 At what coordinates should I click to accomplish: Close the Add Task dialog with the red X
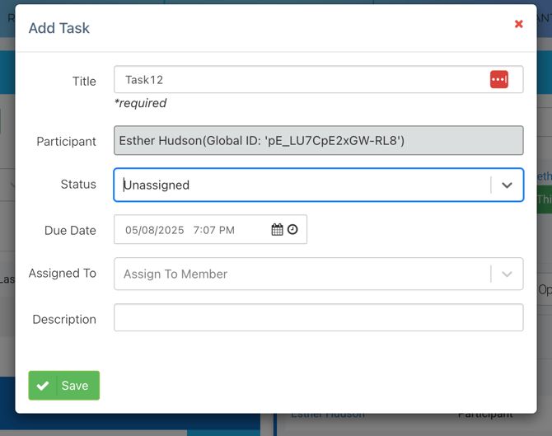(x=518, y=24)
